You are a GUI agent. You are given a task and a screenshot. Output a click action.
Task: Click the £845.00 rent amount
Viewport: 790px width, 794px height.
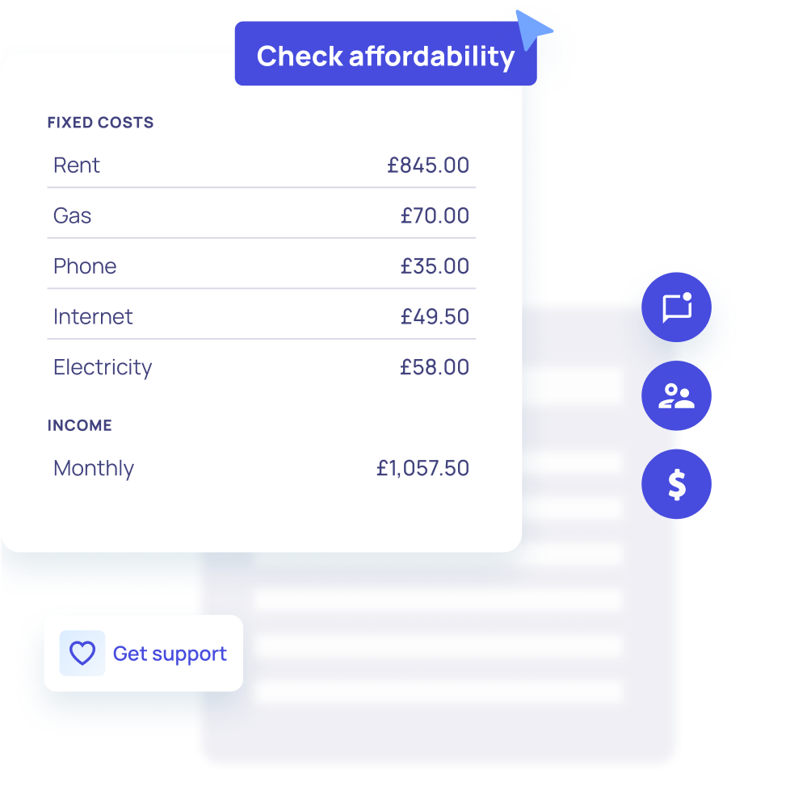[x=428, y=165]
